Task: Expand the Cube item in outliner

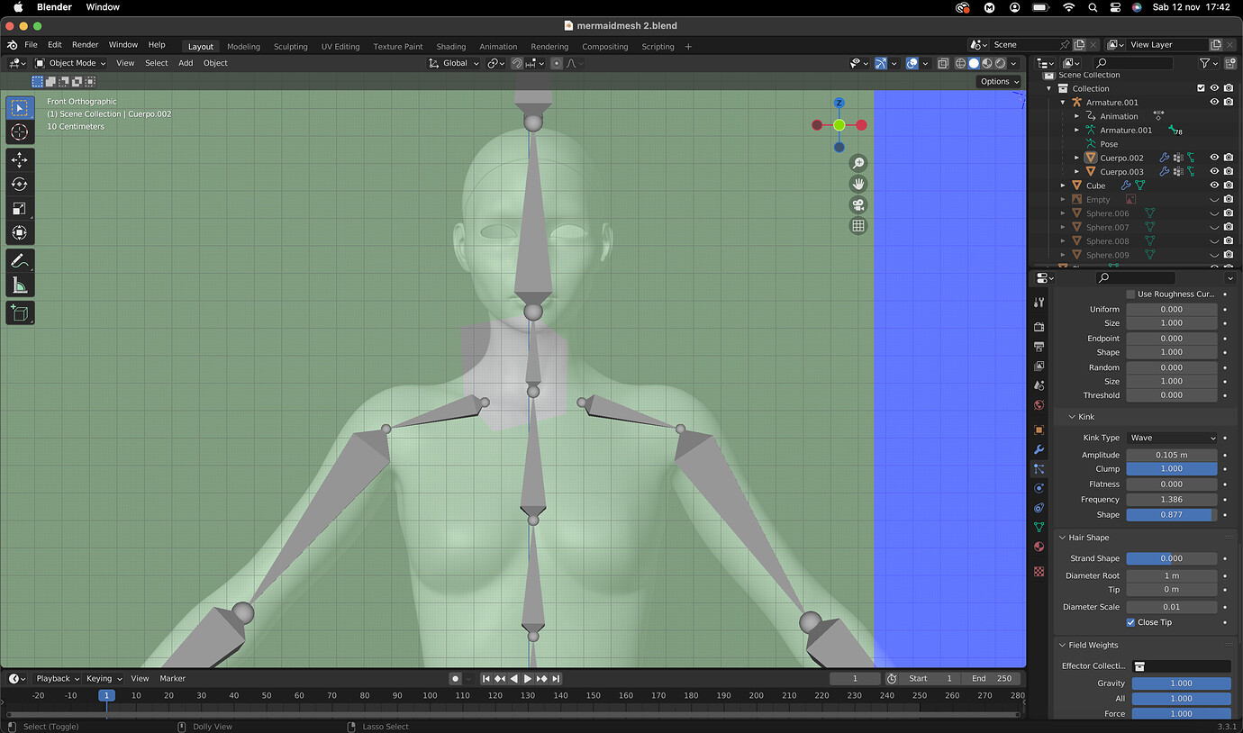Action: 1063,186
